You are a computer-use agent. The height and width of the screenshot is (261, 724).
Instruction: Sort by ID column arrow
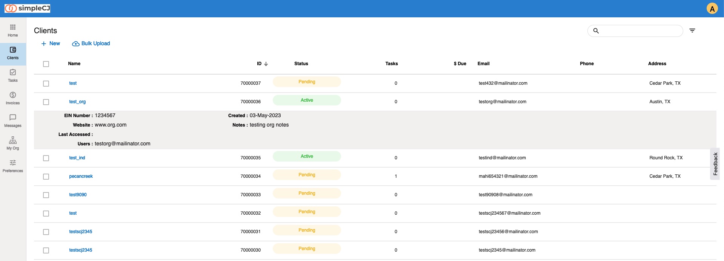coord(266,64)
